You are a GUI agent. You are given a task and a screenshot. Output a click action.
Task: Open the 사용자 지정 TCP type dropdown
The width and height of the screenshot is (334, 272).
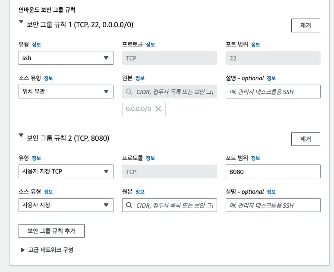[66, 171]
